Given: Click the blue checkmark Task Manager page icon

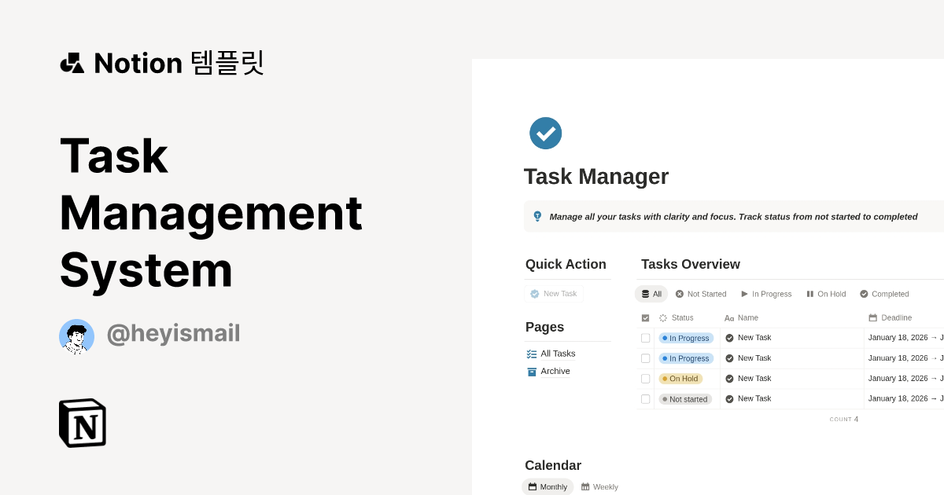Looking at the screenshot, I should coord(545,133).
